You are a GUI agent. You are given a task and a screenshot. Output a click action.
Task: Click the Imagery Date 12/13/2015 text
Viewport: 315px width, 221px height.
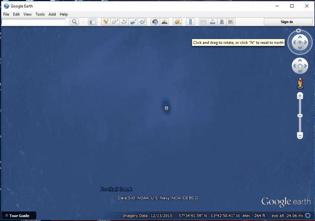point(147,215)
